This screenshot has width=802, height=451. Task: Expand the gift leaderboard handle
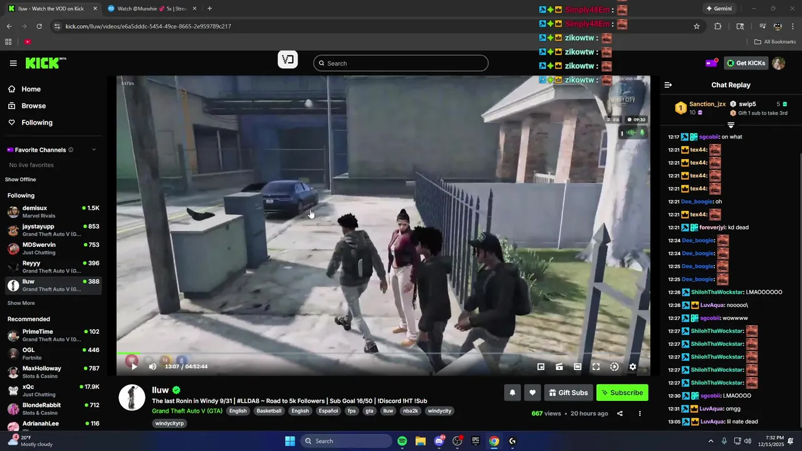point(731,125)
